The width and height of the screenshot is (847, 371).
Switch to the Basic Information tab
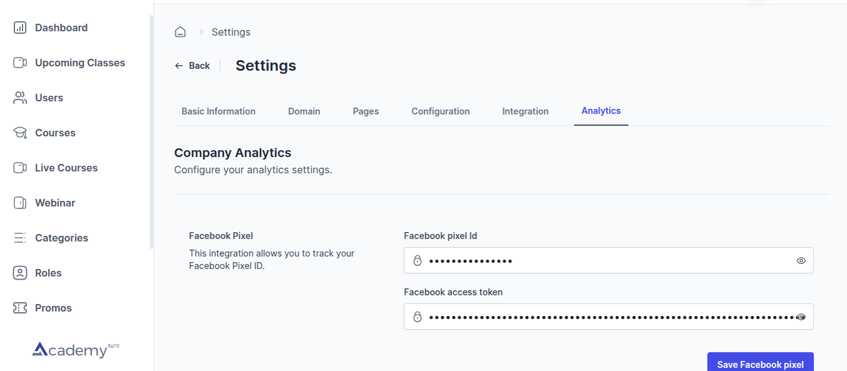coord(218,111)
